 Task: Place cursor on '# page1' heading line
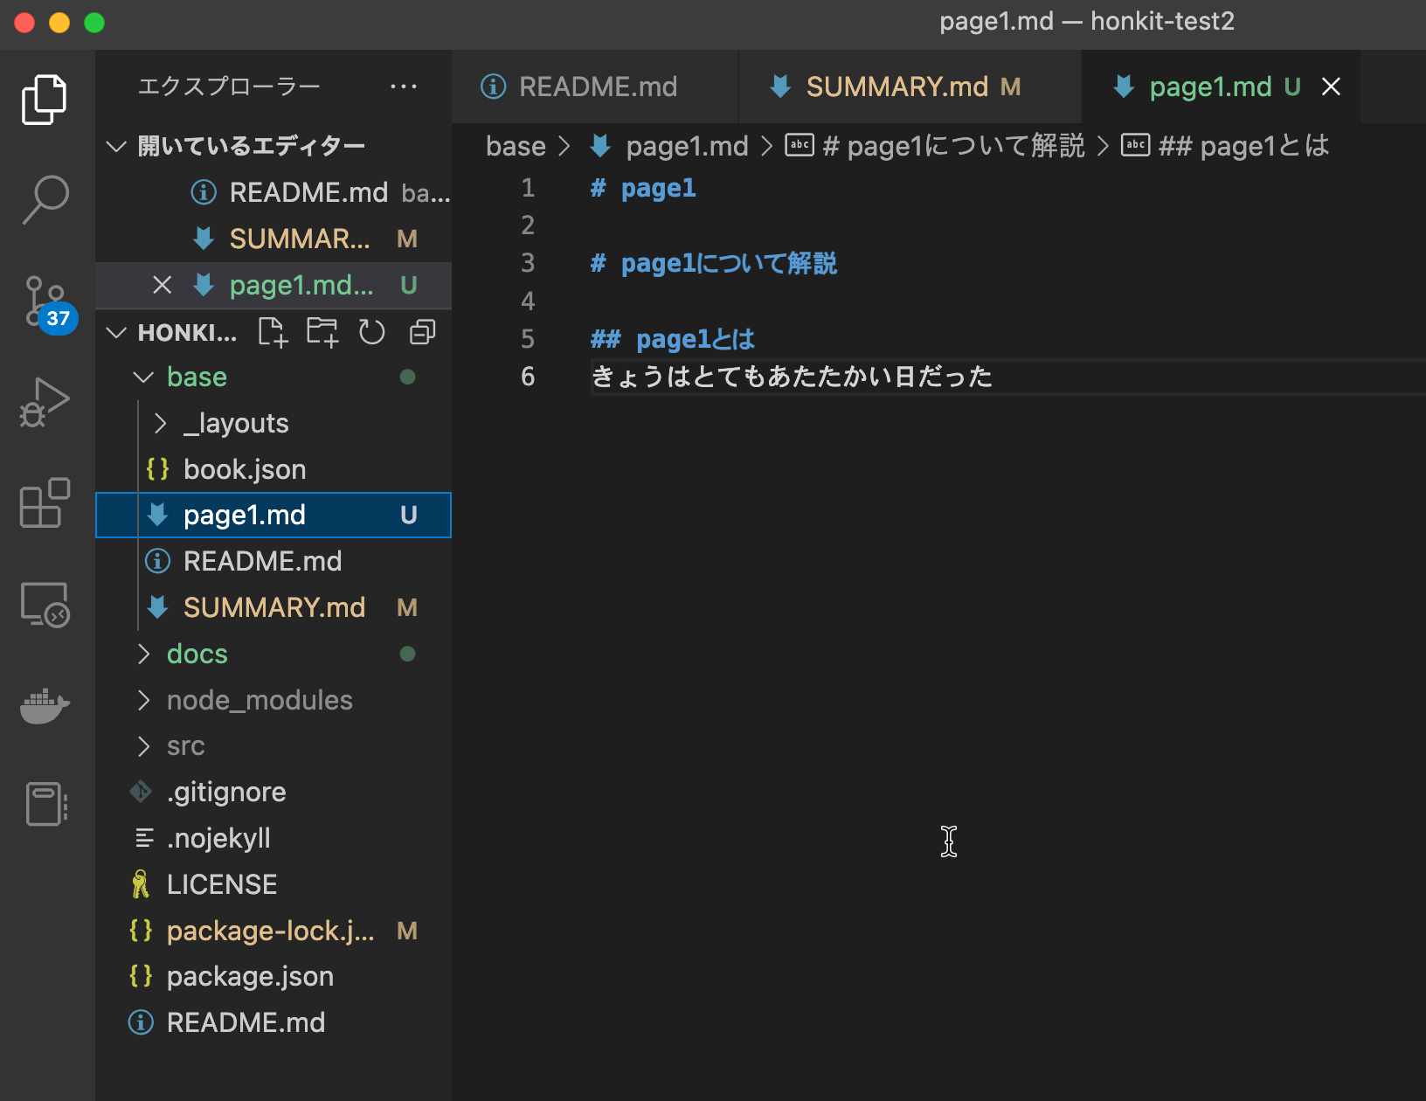click(x=643, y=189)
